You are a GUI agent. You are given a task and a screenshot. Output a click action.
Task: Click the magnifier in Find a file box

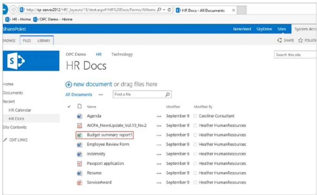point(168,94)
